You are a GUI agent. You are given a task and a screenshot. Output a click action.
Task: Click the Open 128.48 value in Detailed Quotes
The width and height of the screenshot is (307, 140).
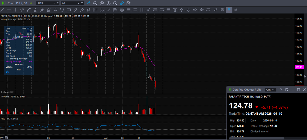pos(240,126)
